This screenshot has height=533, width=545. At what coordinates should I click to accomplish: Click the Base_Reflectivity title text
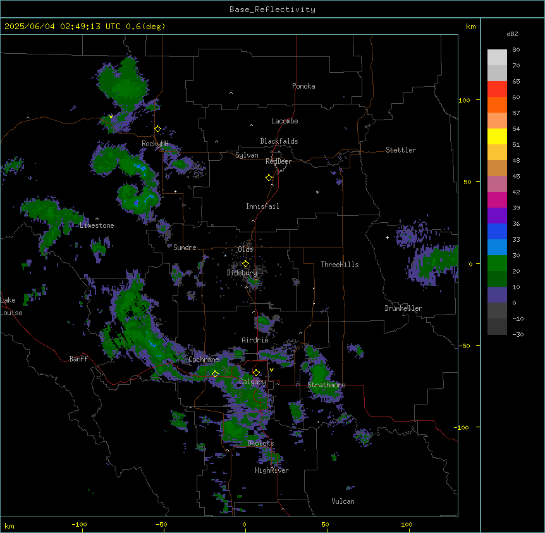272,9
